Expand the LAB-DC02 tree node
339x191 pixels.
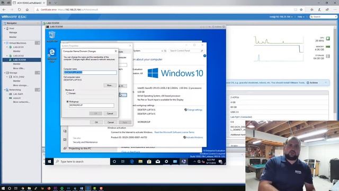7,56
